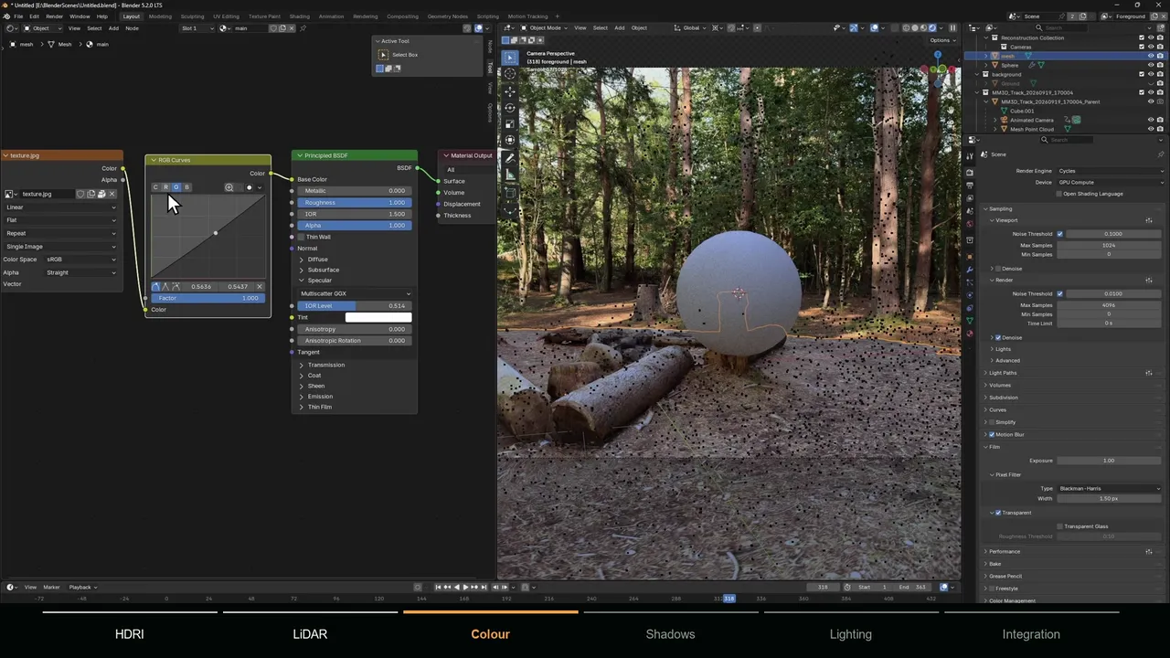Image resolution: width=1170 pixels, height=658 pixels.
Task: Toggle Viewport Noise Threshold checkbox
Action: click(1059, 234)
